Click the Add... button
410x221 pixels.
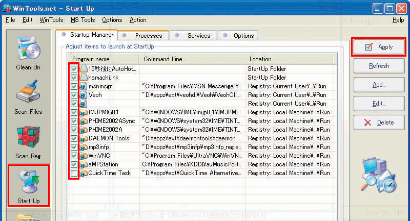pos(379,85)
